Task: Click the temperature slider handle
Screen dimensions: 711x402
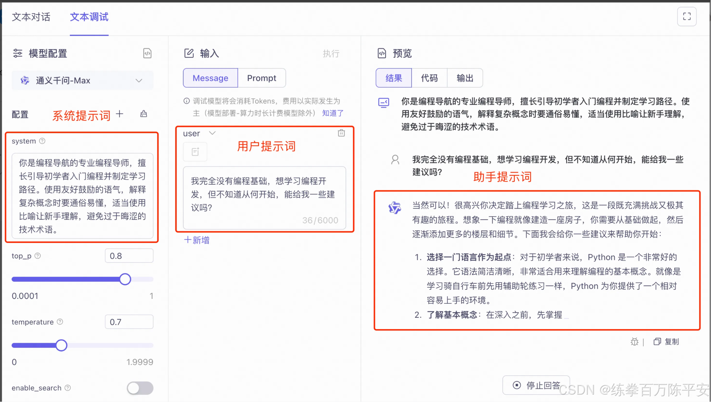Action: click(x=61, y=345)
